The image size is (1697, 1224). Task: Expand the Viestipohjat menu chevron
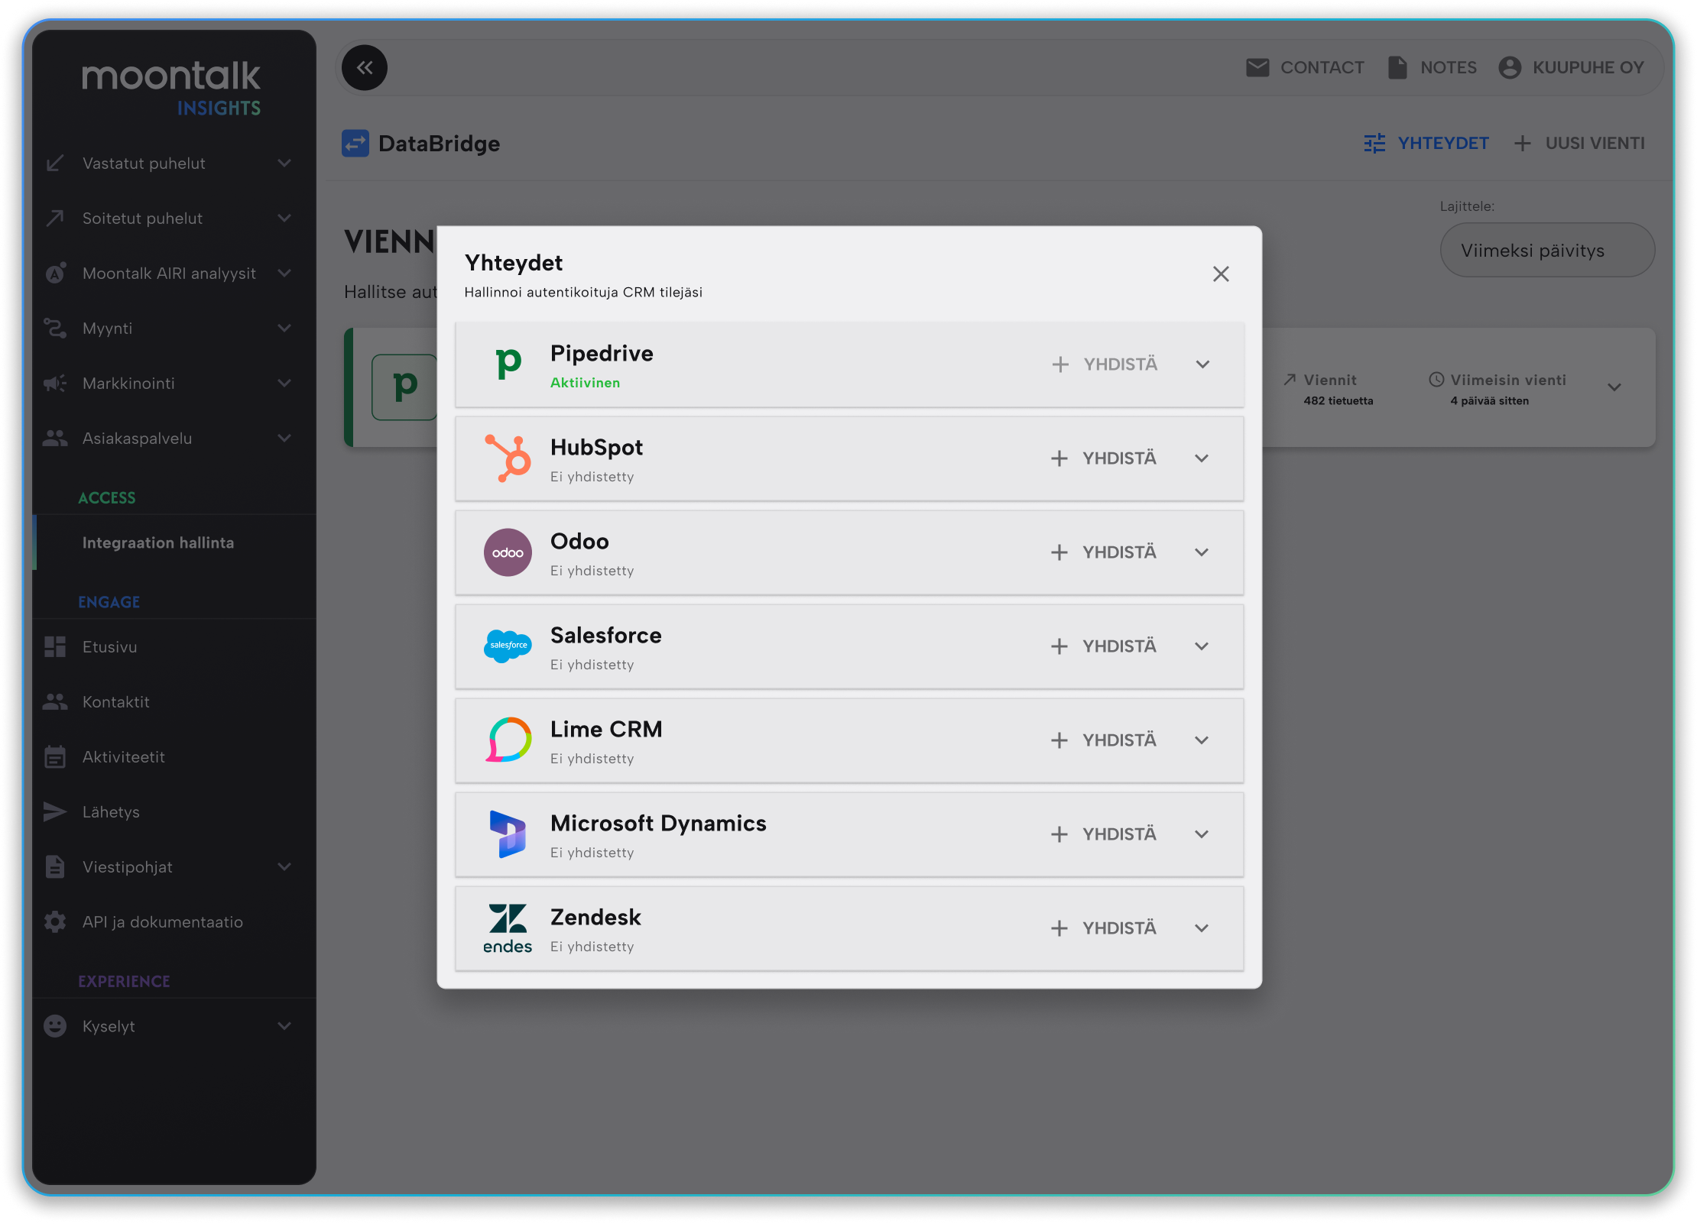pyautogui.click(x=284, y=866)
